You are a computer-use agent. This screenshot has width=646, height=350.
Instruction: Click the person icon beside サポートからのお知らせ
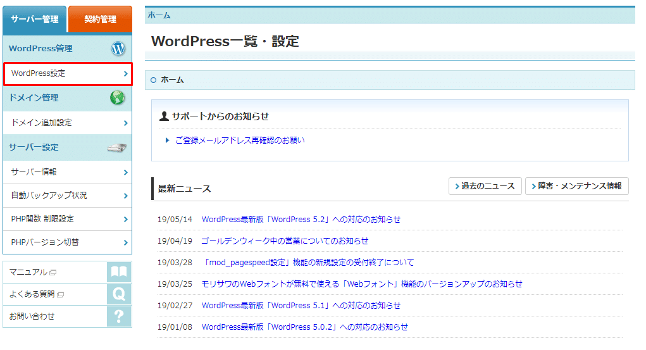click(164, 116)
